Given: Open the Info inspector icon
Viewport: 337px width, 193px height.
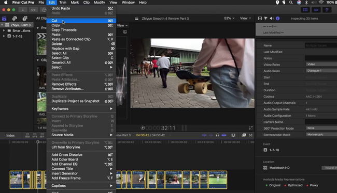Looking at the screenshot, I should click(x=278, y=19).
